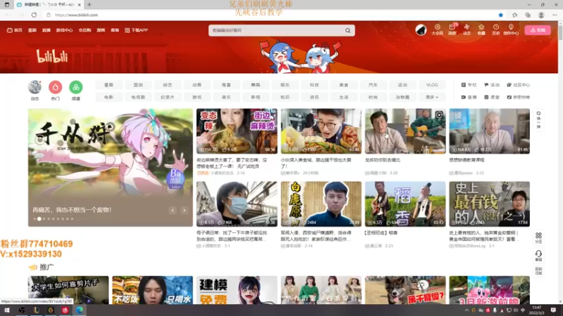The image size is (563, 316).
Task: Click the bilibili logo on the banner
Action: pos(52,56)
